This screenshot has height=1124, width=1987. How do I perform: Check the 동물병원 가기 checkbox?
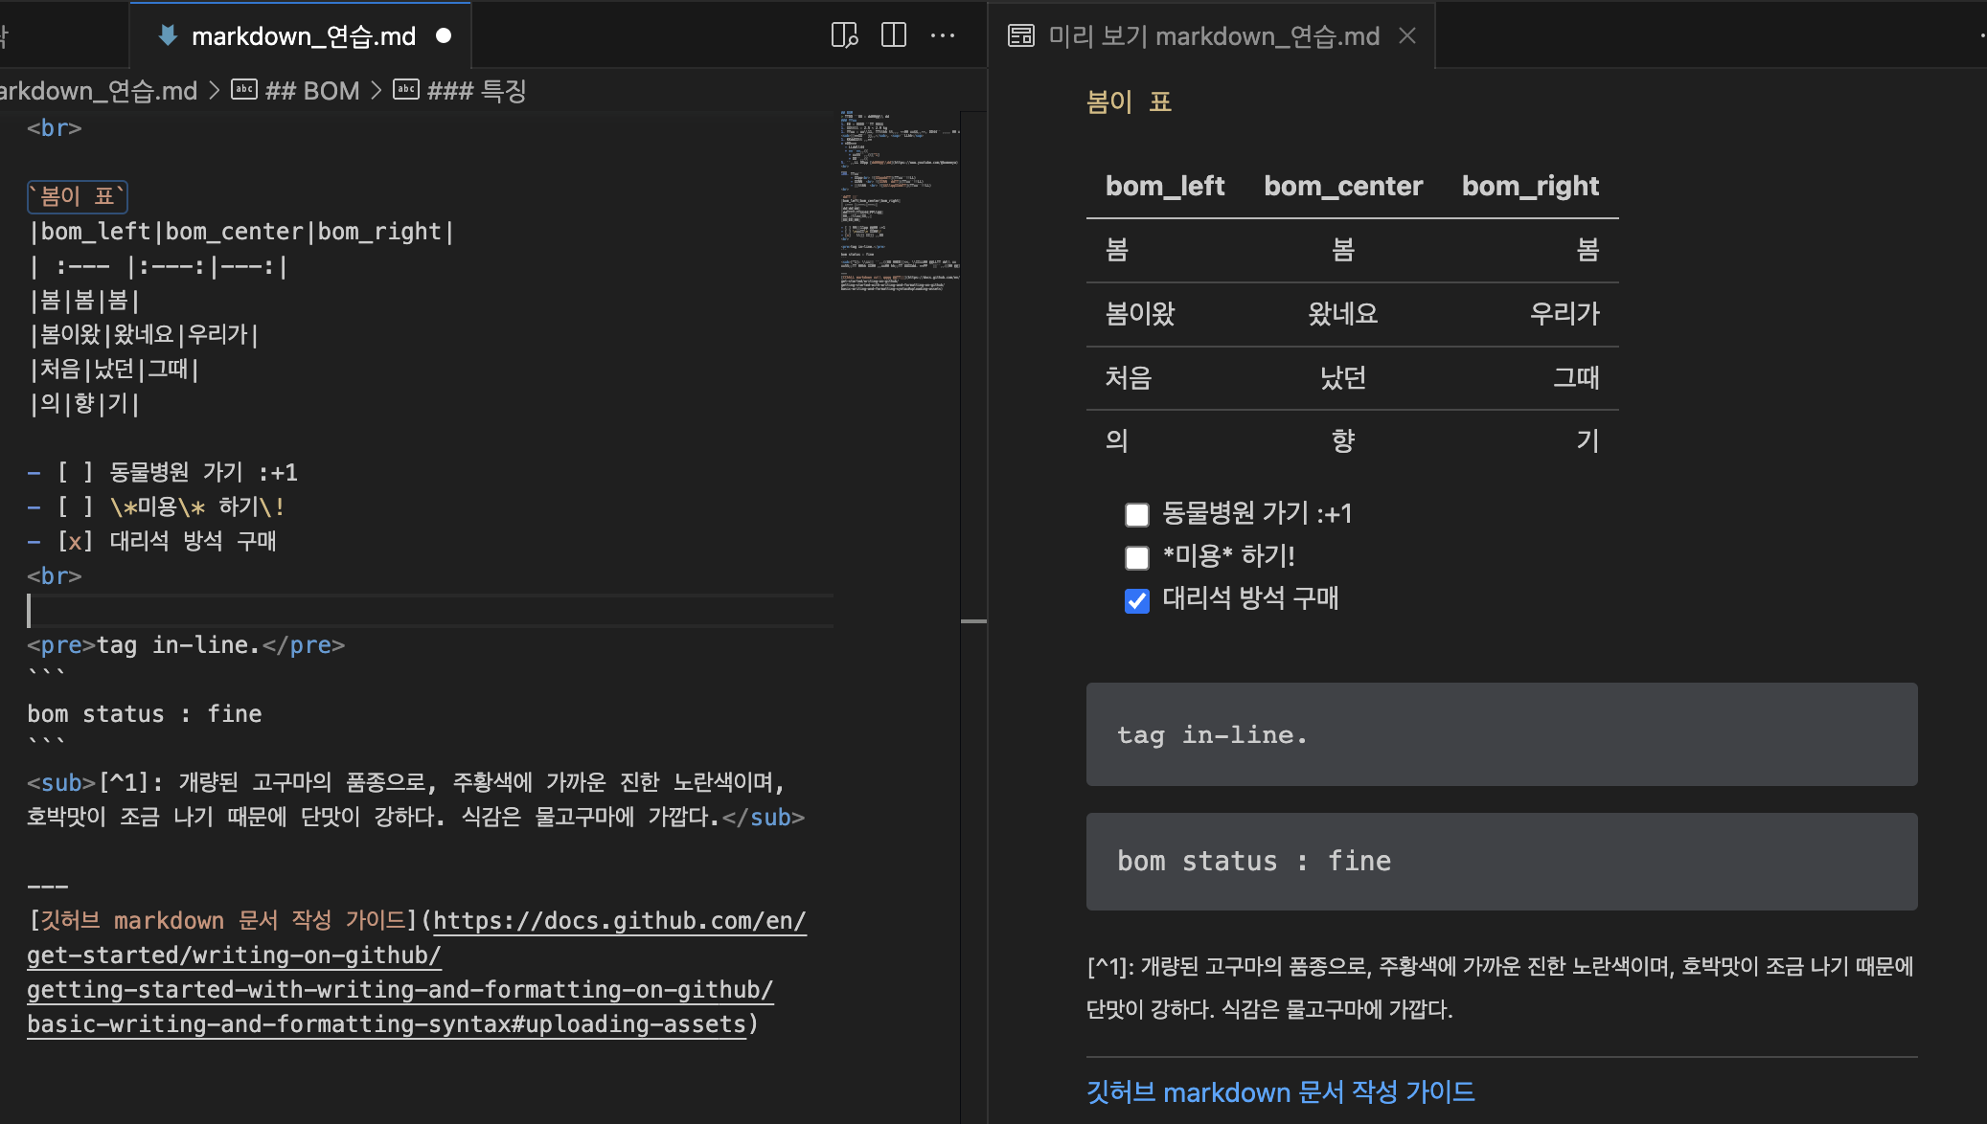tap(1137, 515)
